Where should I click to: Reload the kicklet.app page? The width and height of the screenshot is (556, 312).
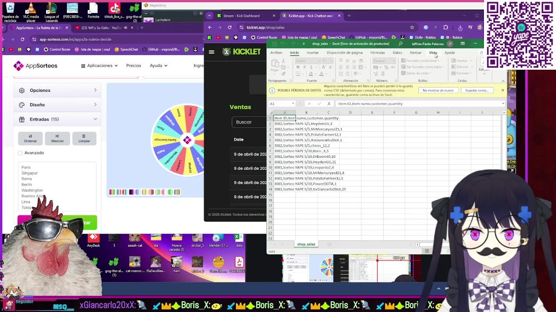230,27
